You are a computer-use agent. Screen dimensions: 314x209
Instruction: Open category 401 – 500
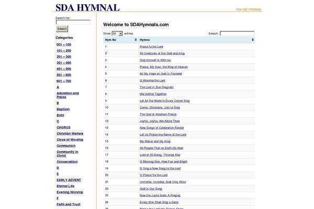coord(64,69)
